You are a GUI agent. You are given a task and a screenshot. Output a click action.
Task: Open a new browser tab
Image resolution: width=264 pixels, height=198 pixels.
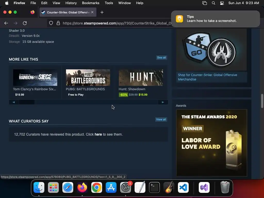pyautogui.click(x=102, y=12)
